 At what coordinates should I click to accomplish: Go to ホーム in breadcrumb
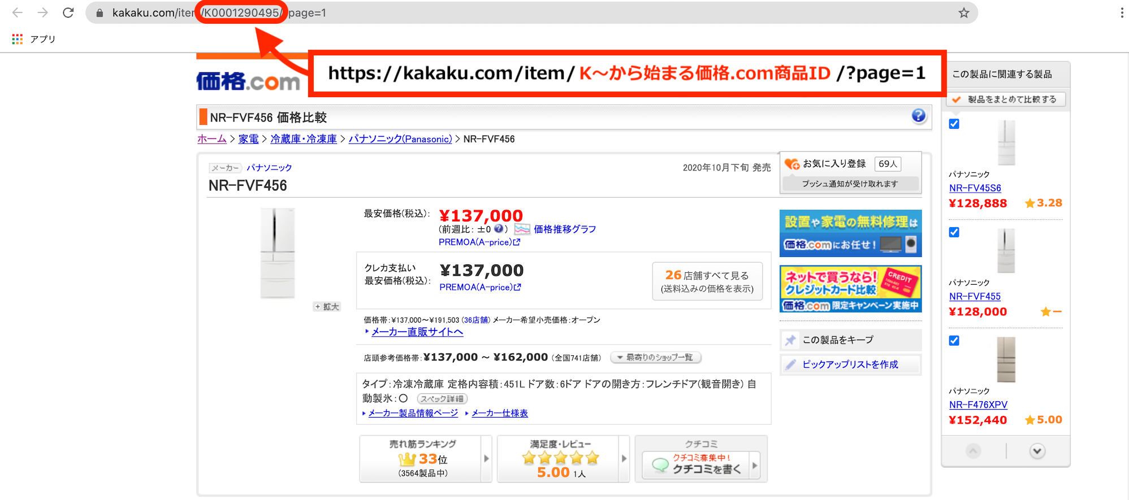(x=211, y=139)
